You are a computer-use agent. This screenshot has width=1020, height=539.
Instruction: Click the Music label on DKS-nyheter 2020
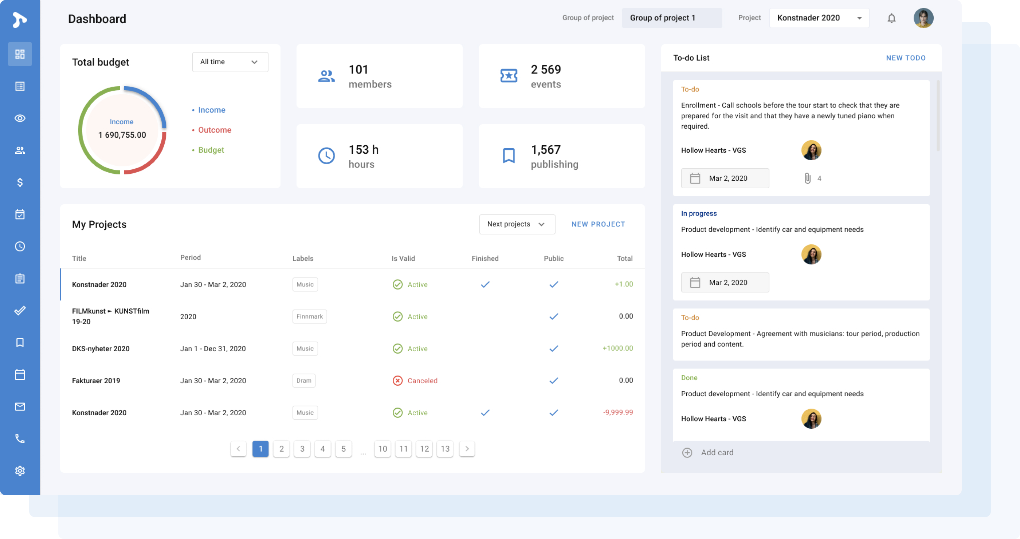tap(305, 348)
